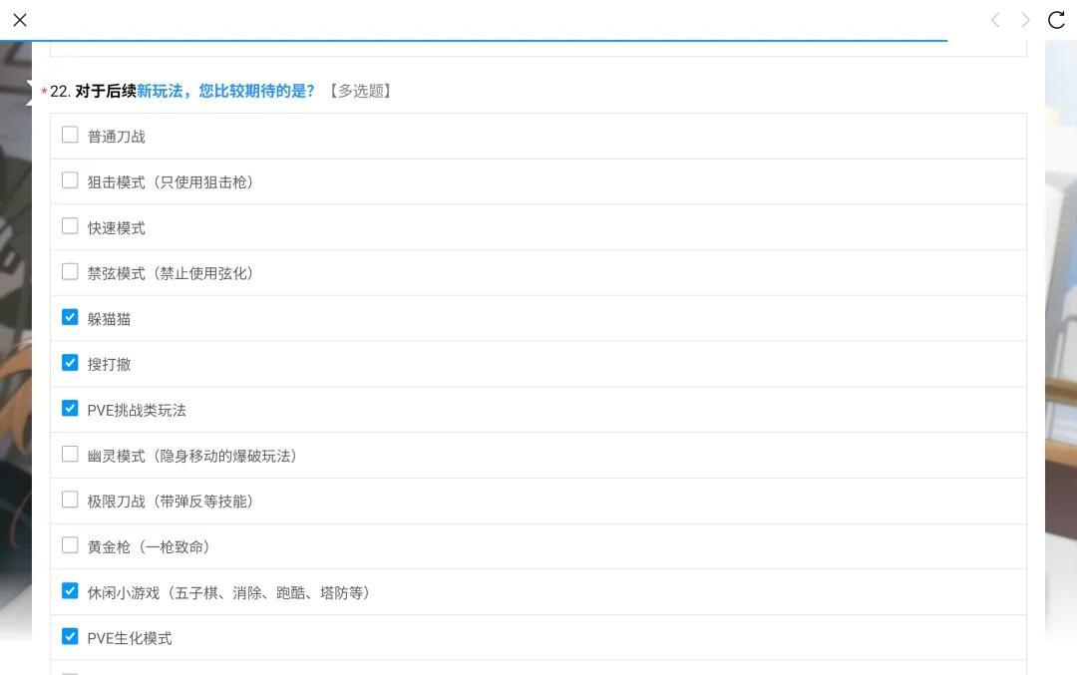The height and width of the screenshot is (675, 1077).
Task: Click the refresh page icon
Action: 1056,20
